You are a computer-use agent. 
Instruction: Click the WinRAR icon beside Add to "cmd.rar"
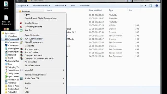[21, 52]
